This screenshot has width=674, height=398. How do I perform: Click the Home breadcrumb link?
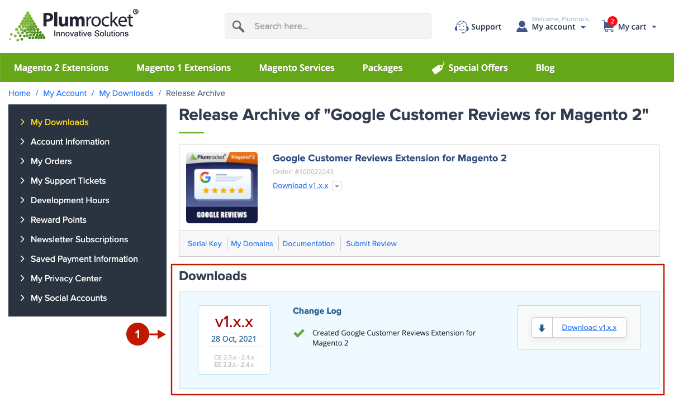pyautogui.click(x=20, y=93)
